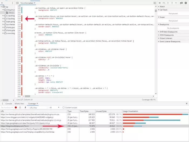
Task: Expand the ajax.goog domain node
Action: click(3, 21)
